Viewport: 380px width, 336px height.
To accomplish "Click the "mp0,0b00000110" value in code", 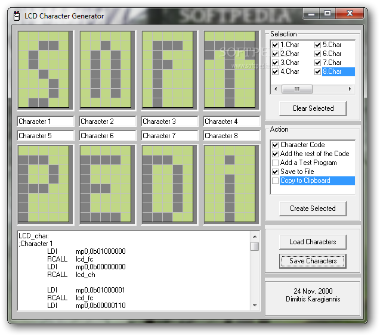I will (x=101, y=306).
